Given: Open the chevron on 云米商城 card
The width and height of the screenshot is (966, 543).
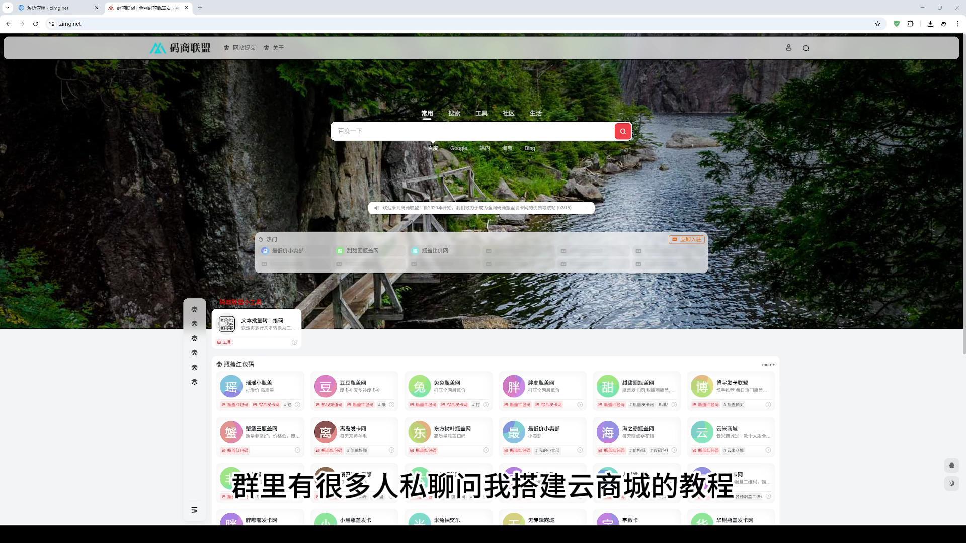Looking at the screenshot, I should pyautogui.click(x=768, y=450).
